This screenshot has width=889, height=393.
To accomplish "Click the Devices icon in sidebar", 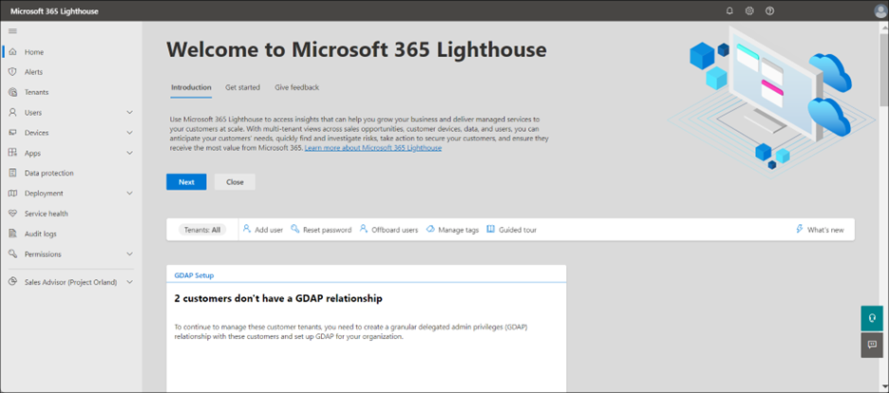I will [12, 133].
